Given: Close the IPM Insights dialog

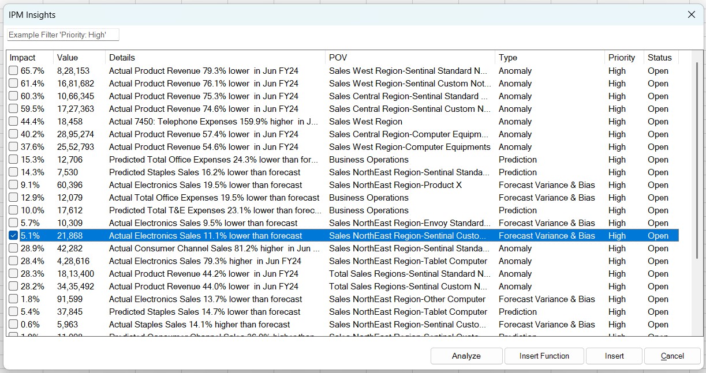Looking at the screenshot, I should 691,14.
